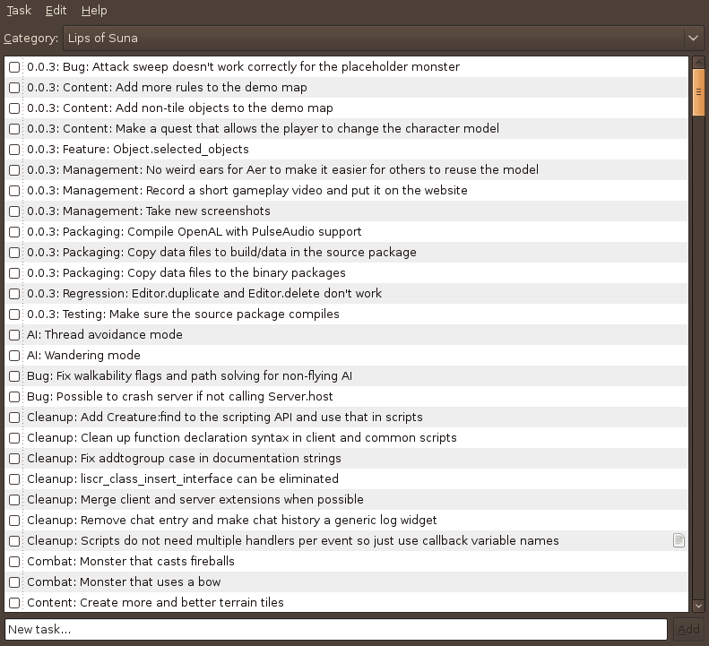Click the scrollbar up arrow
This screenshot has width=709, height=646.
pyautogui.click(x=698, y=62)
